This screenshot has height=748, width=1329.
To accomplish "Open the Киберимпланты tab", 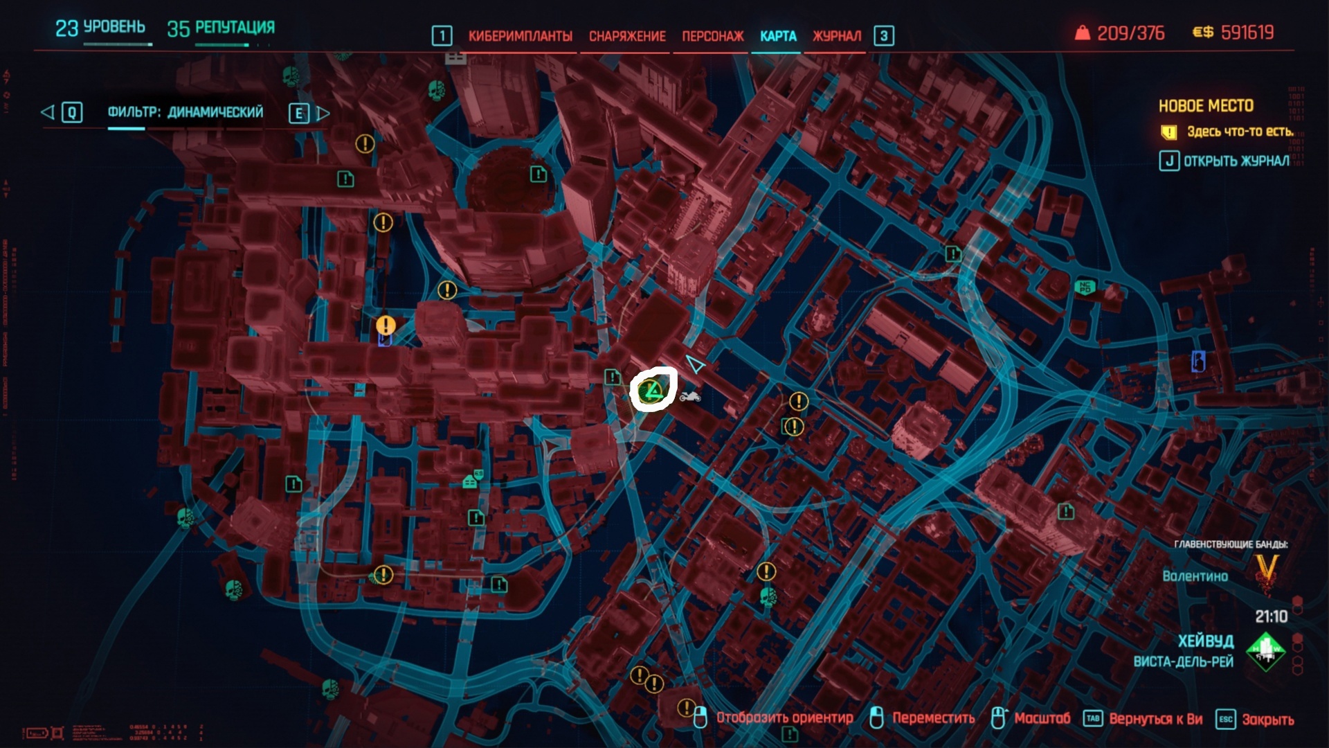I will 520,36.
